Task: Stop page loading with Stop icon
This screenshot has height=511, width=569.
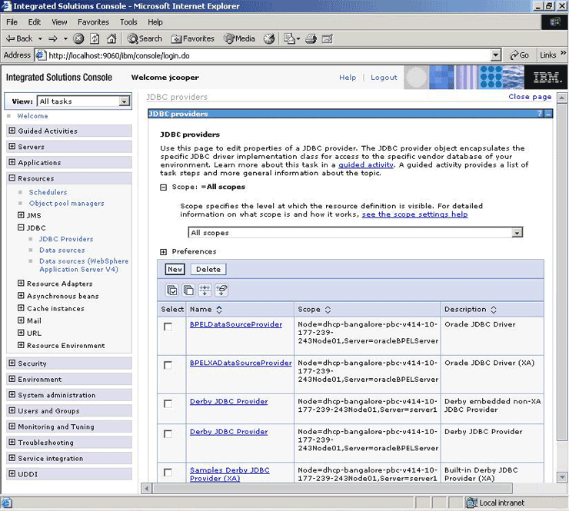Action: coord(78,38)
